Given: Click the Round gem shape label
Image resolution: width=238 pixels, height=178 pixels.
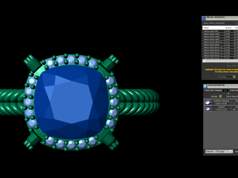Looking at the screenshot, I should coord(221,107).
